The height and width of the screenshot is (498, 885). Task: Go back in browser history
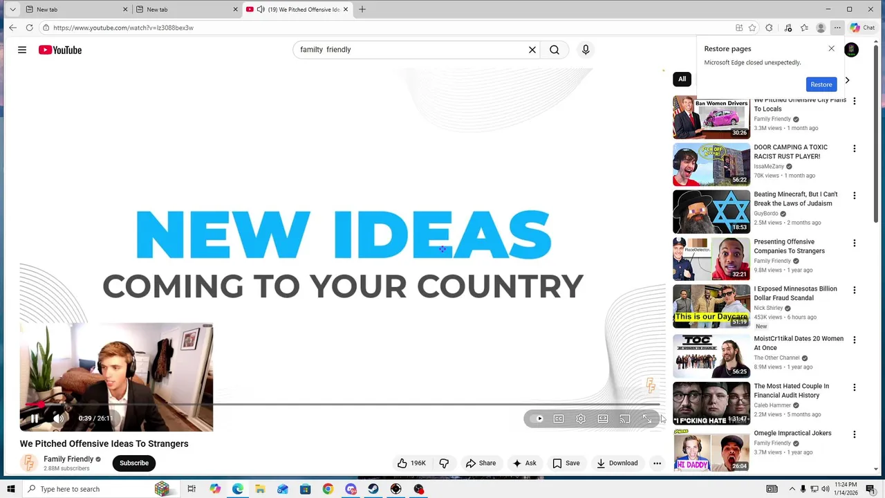click(x=12, y=28)
